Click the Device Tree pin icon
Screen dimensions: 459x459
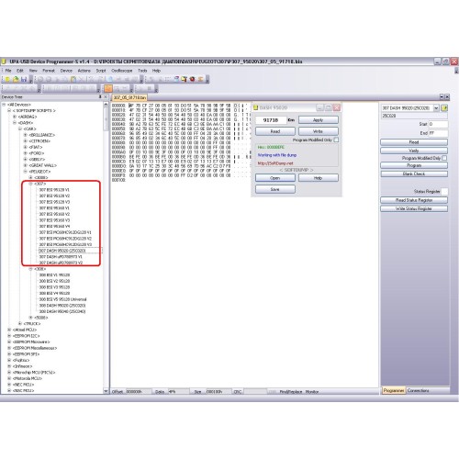pyautogui.click(x=100, y=96)
